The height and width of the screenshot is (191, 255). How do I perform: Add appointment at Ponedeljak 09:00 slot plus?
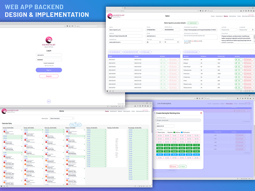tap(147, 130)
